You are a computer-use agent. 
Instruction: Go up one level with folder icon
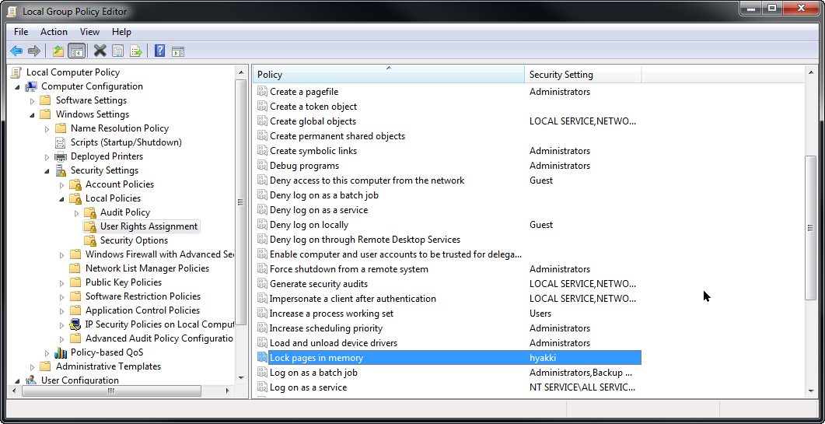coord(58,51)
